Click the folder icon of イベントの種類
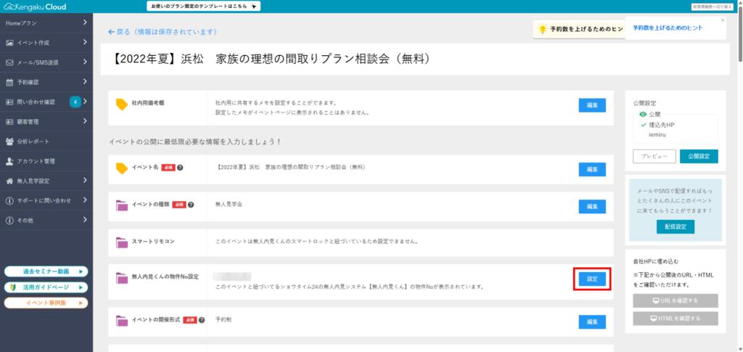This screenshot has height=352, width=743. pyautogui.click(x=122, y=205)
